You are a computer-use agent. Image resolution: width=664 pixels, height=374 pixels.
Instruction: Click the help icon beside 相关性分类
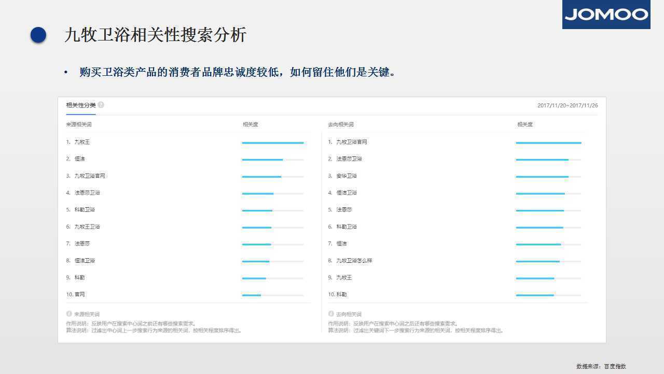[101, 105]
